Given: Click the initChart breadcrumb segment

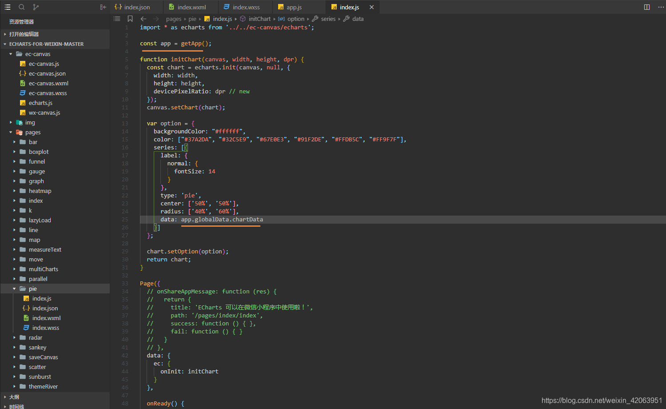Looking at the screenshot, I should [259, 19].
